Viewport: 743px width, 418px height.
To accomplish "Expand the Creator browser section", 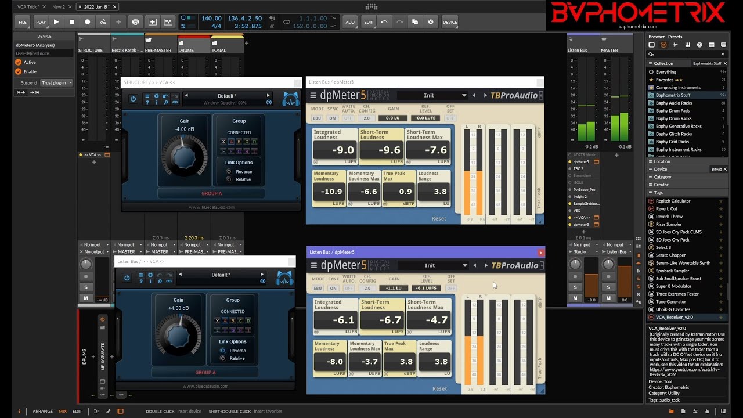I will coord(687,185).
